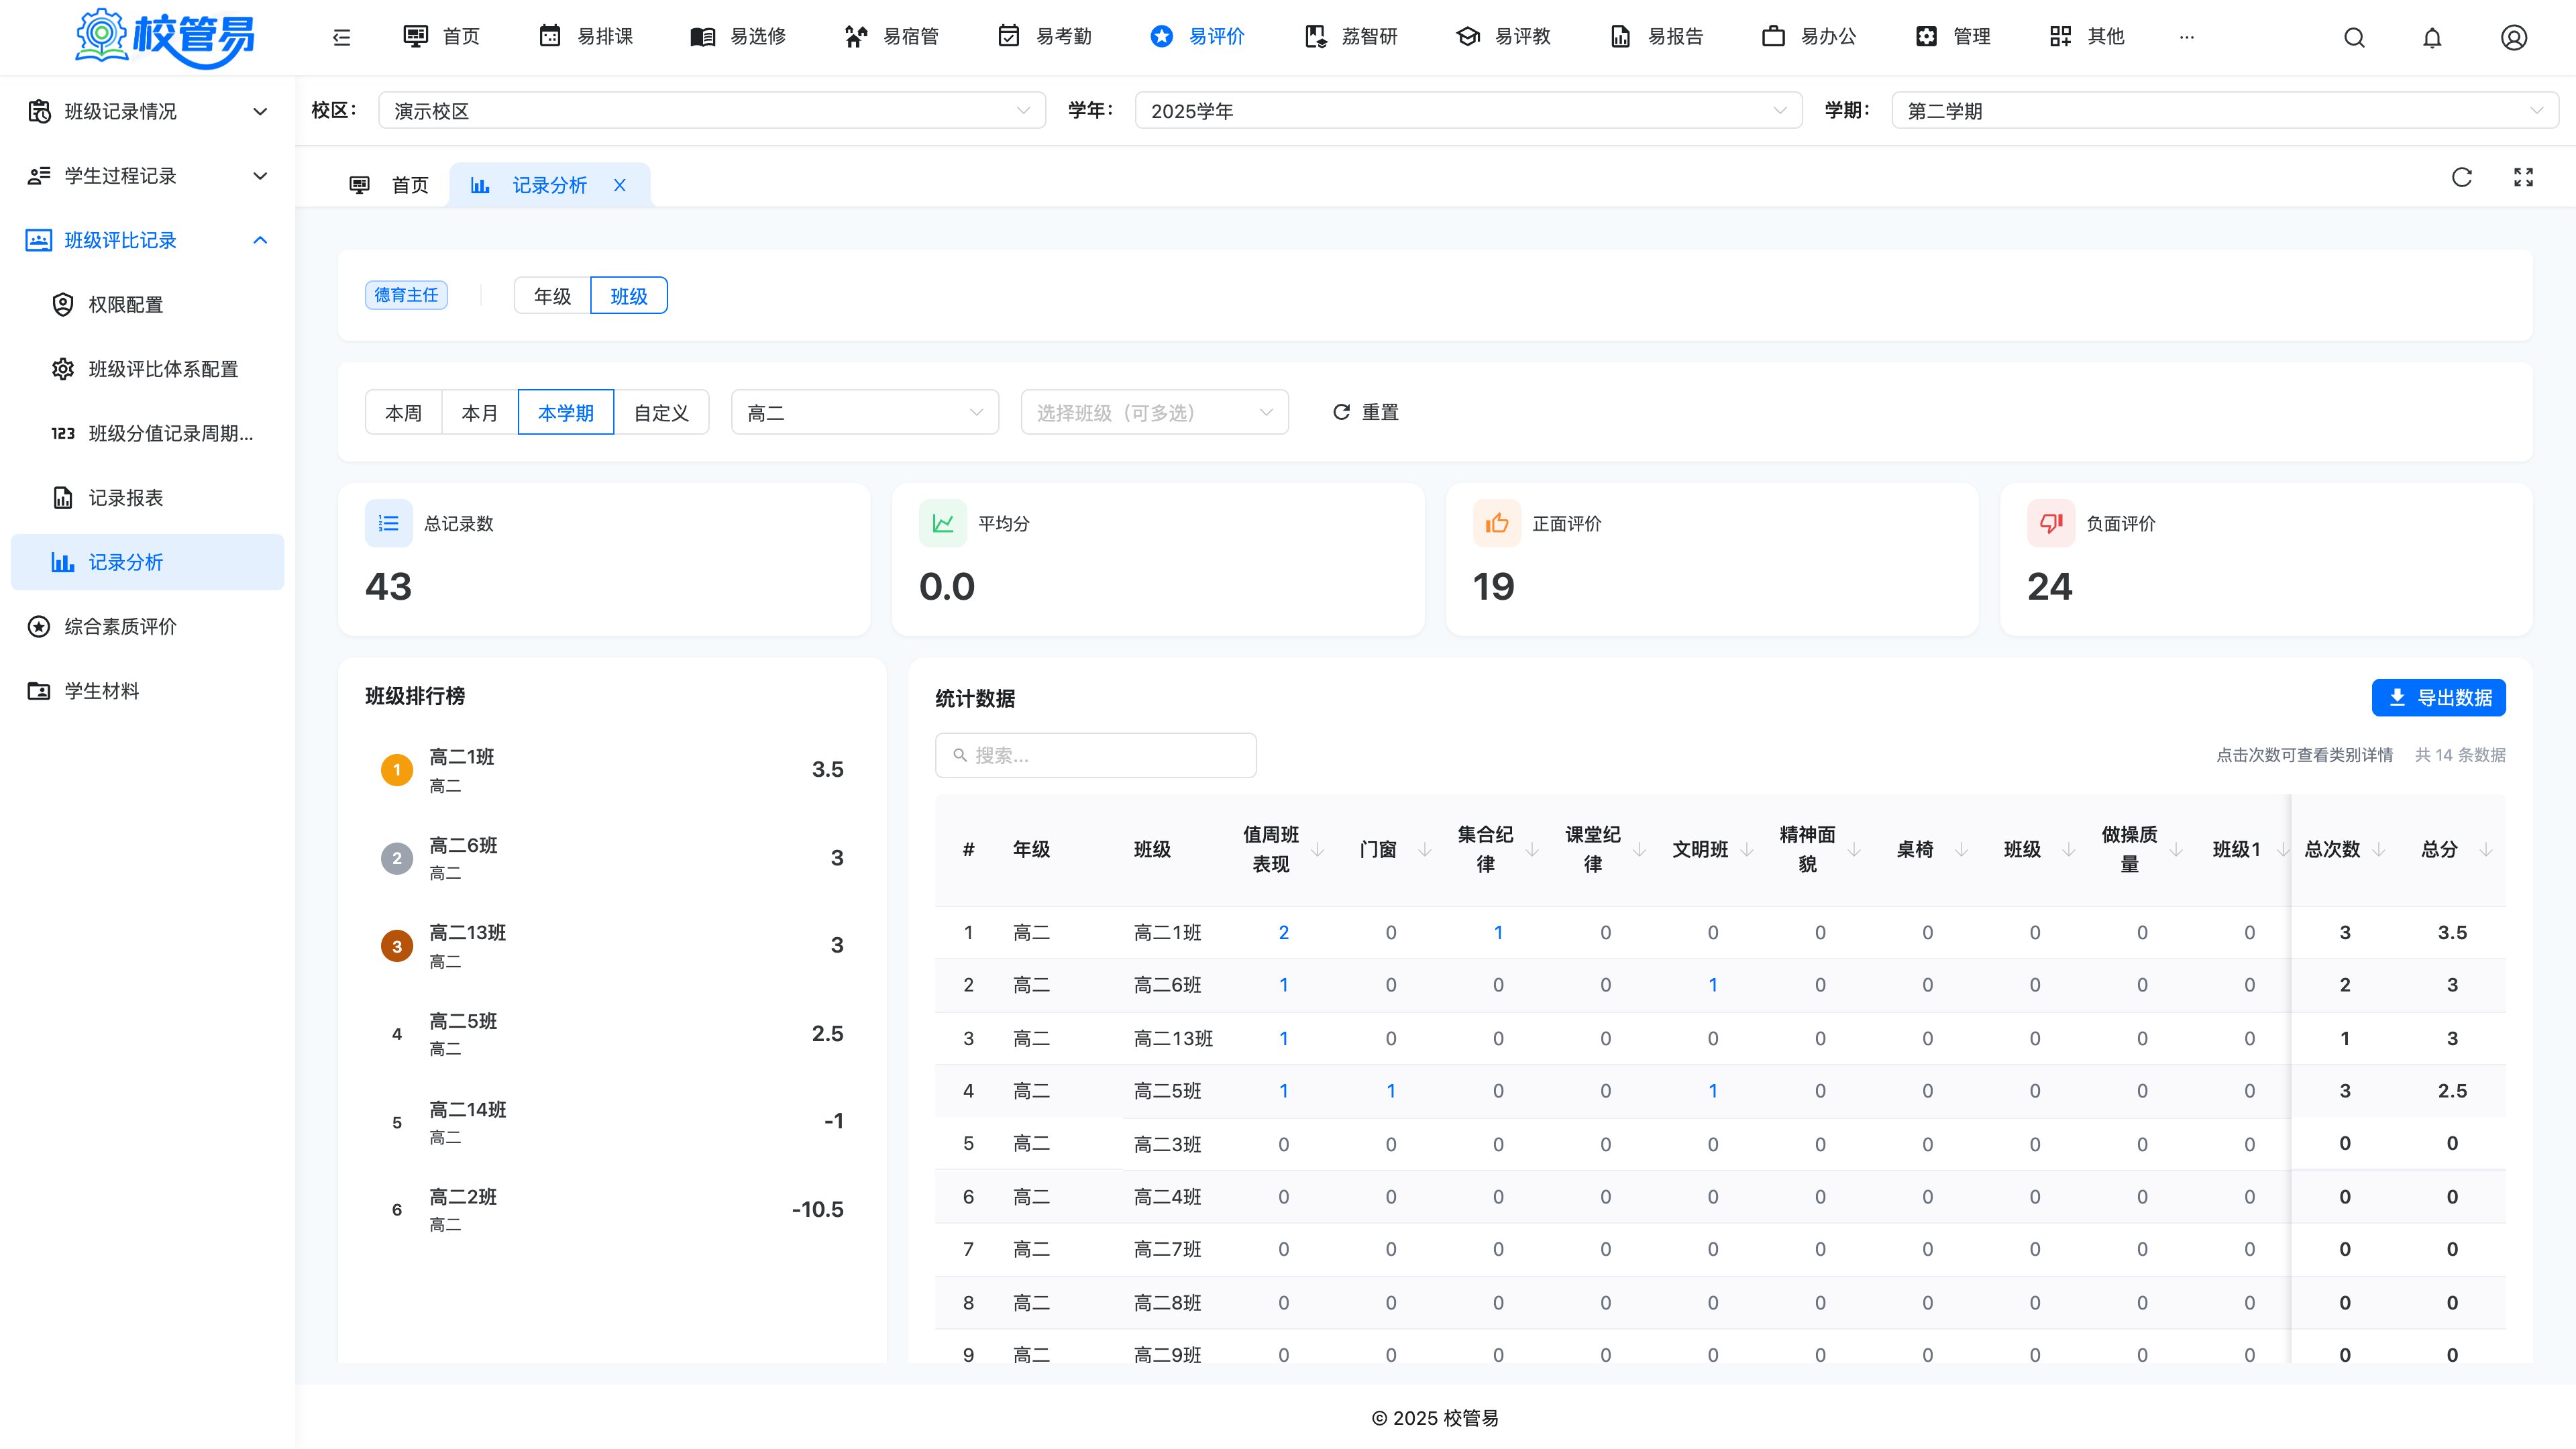This screenshot has width=2576, height=1449.
Task: Switch view to 年级
Action: click(x=552, y=296)
